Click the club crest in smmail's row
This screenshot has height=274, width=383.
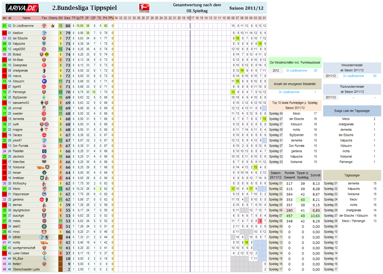click(44, 108)
